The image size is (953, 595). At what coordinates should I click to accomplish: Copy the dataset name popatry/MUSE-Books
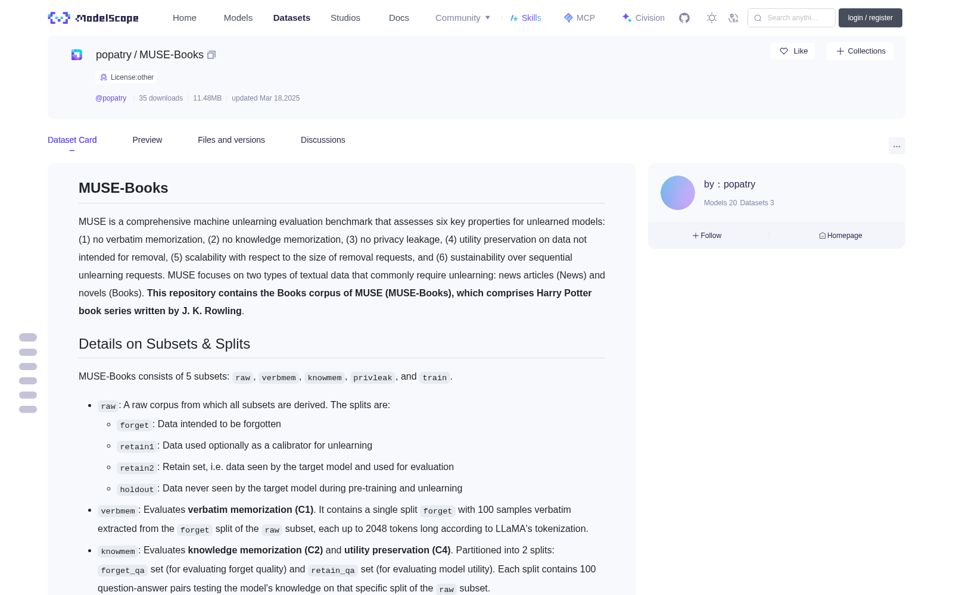tap(211, 55)
